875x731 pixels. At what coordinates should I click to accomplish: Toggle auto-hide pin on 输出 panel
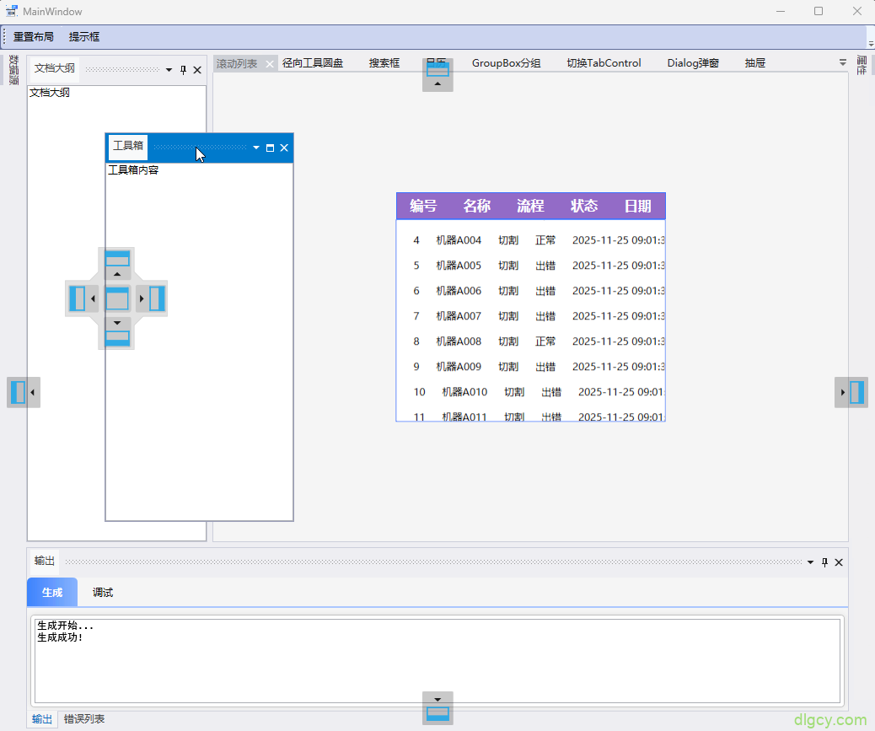tap(824, 562)
